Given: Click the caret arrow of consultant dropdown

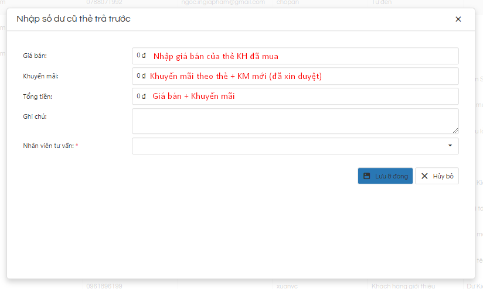Looking at the screenshot, I should (x=450, y=146).
